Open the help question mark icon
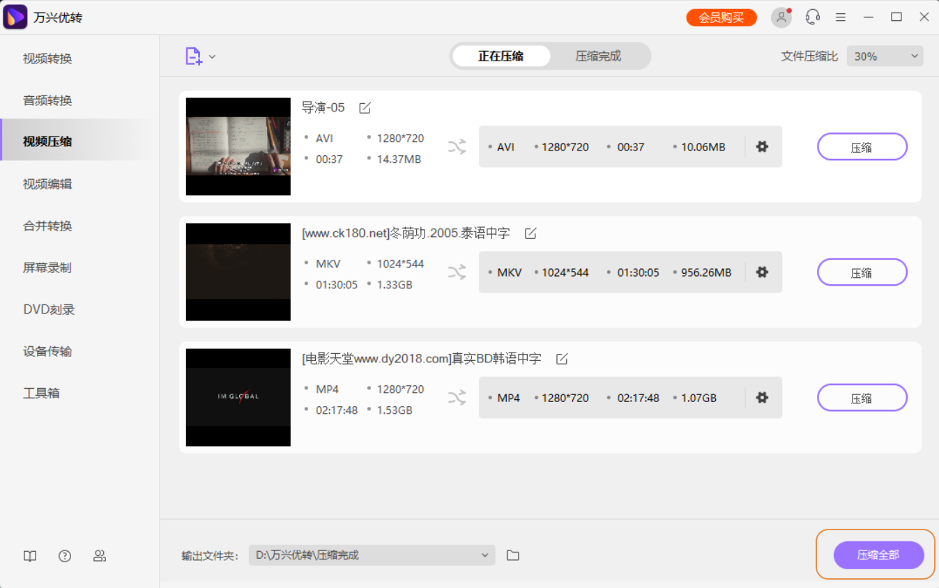 (65, 556)
